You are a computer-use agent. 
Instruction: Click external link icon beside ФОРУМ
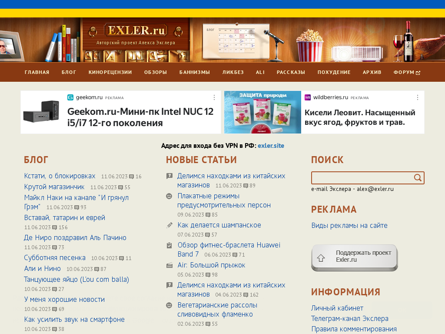418,73
